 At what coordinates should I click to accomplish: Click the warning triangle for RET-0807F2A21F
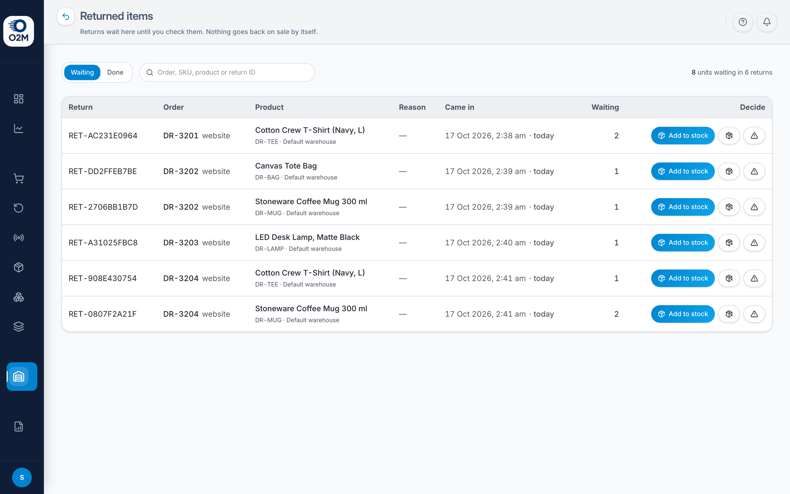point(754,314)
